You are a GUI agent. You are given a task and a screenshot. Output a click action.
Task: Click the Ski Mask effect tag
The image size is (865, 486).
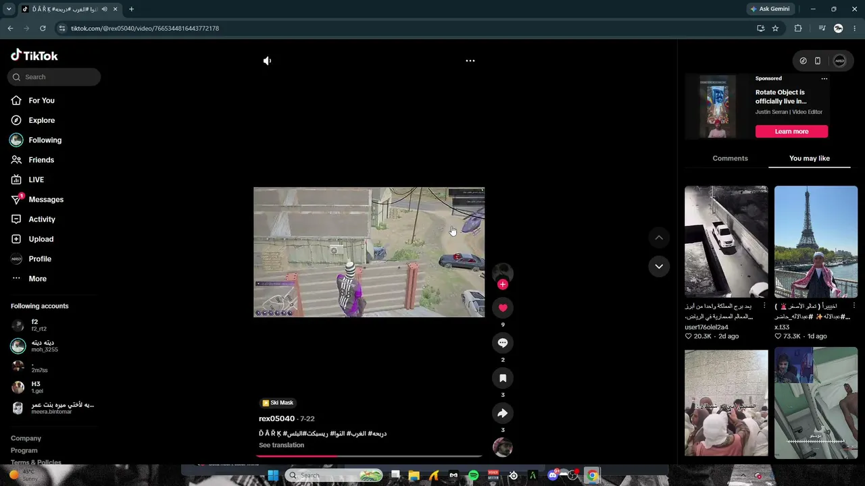pyautogui.click(x=277, y=403)
